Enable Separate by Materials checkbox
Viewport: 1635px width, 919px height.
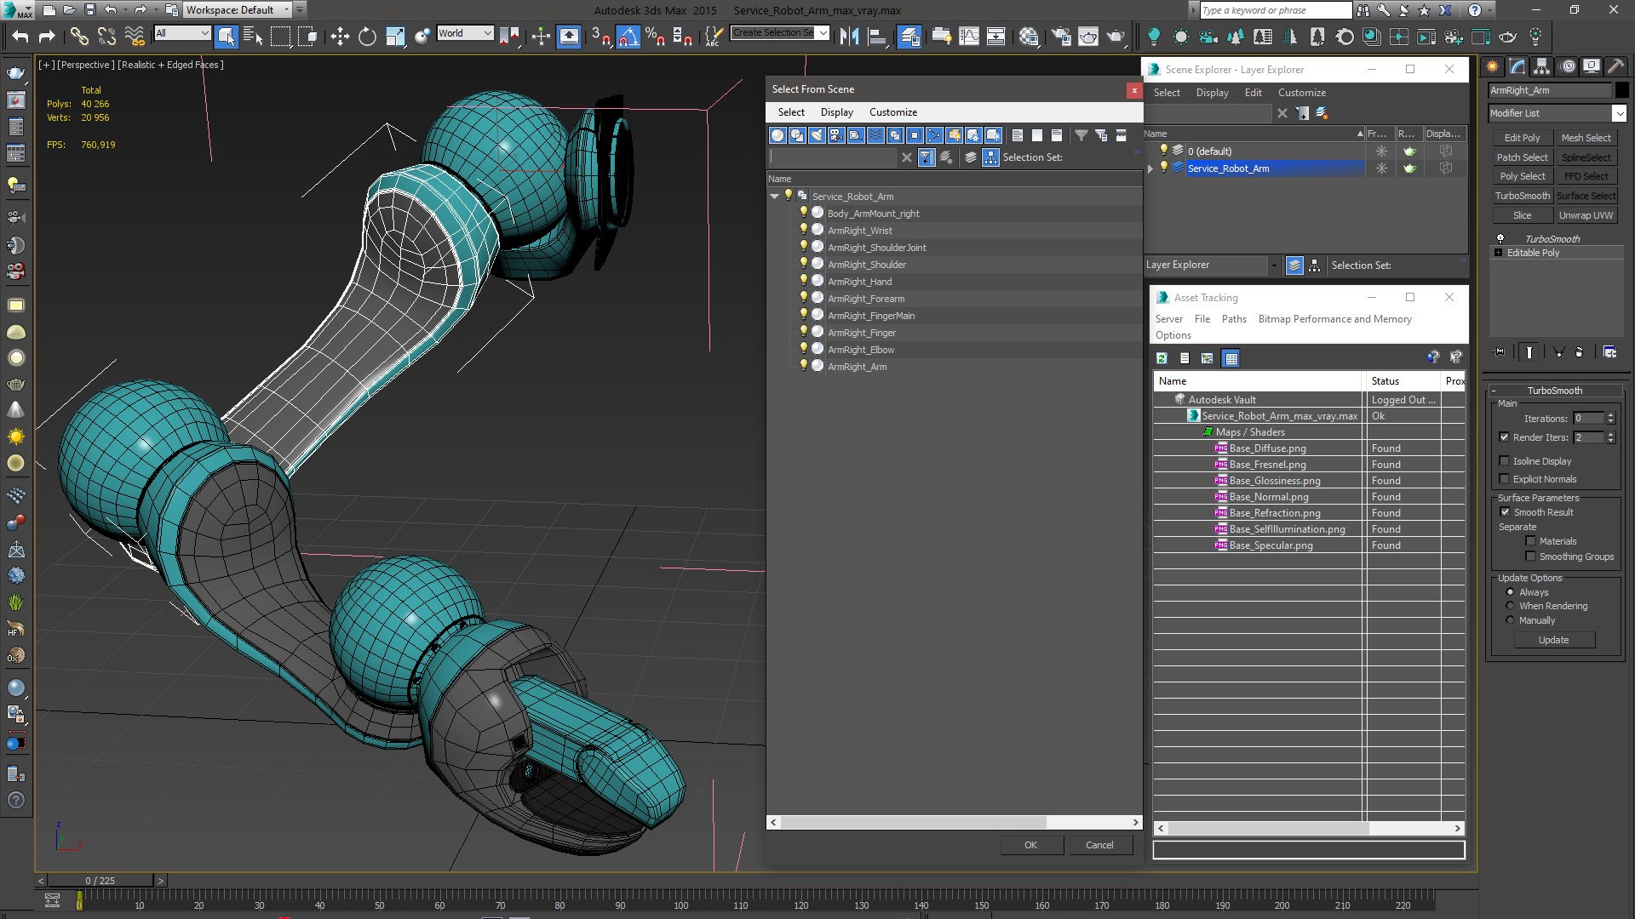point(1530,541)
